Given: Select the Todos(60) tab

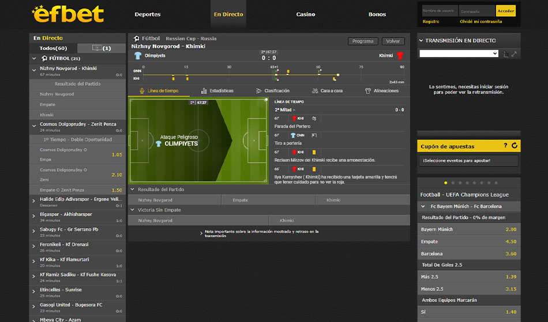Looking at the screenshot, I should [x=53, y=48].
